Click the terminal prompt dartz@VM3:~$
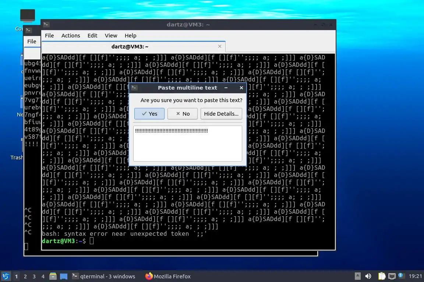This screenshot has height=282, width=424. point(64,241)
